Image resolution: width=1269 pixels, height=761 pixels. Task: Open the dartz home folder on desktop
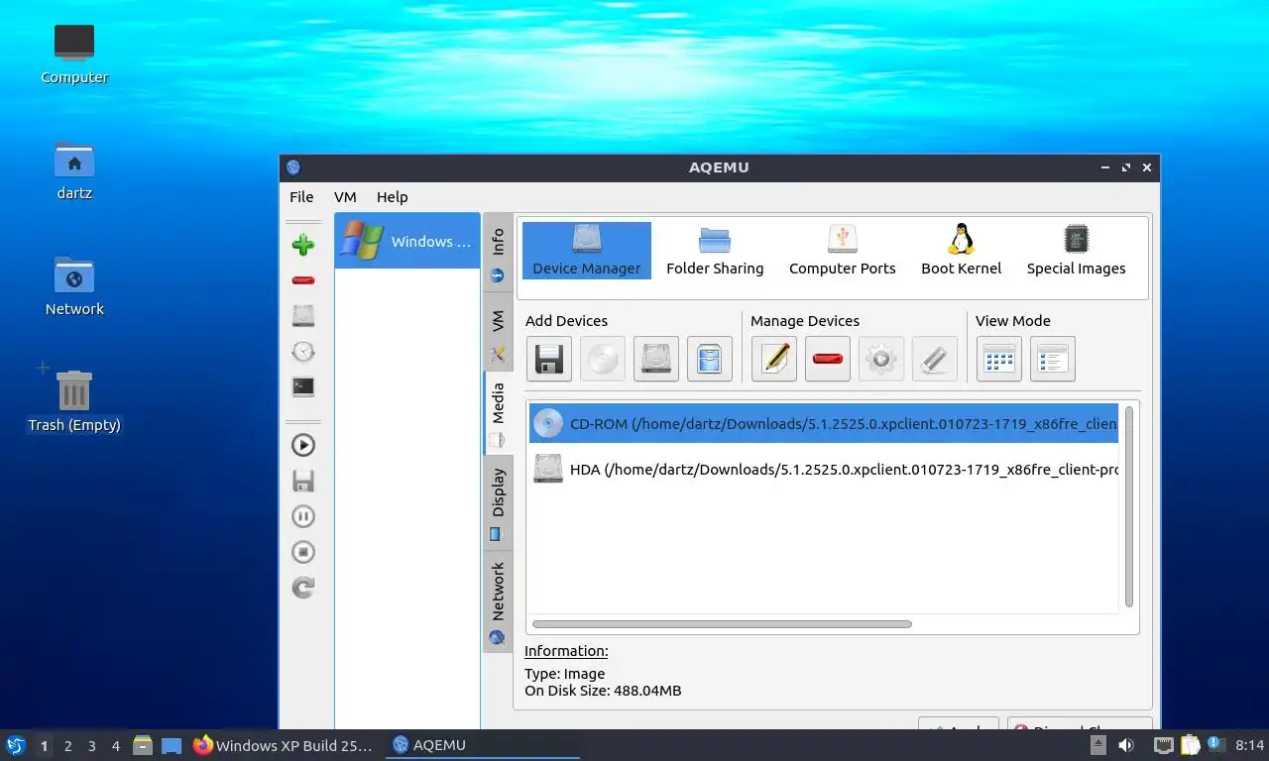tap(74, 170)
